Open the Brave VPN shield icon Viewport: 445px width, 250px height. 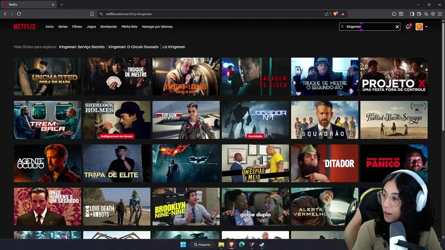point(433,14)
